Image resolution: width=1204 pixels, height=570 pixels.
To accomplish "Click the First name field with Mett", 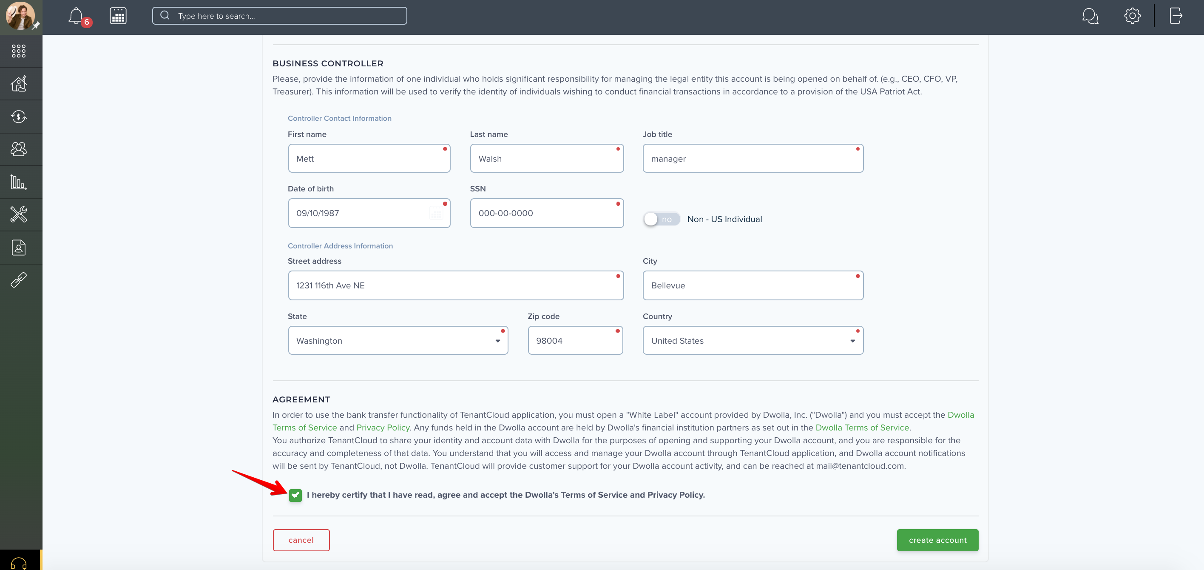I will [369, 159].
